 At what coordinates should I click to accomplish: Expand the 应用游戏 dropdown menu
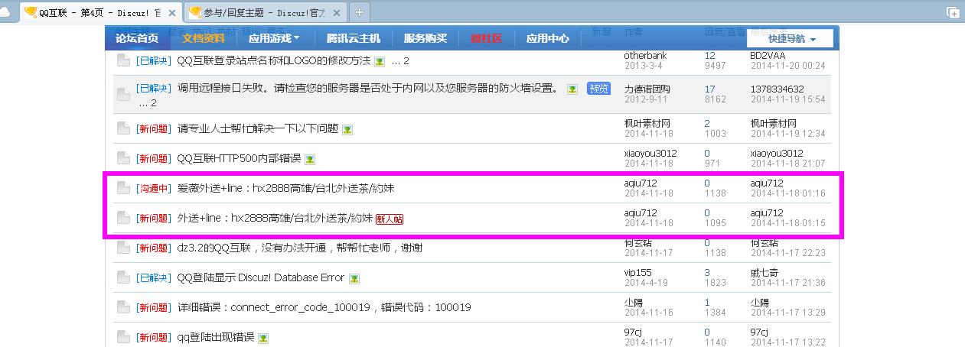(274, 38)
